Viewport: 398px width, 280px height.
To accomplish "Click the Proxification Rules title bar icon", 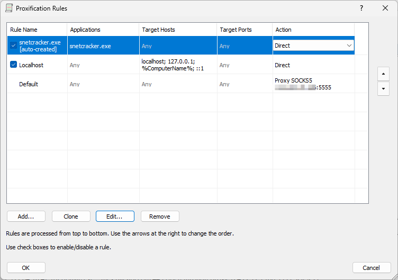I will coord(9,8).
